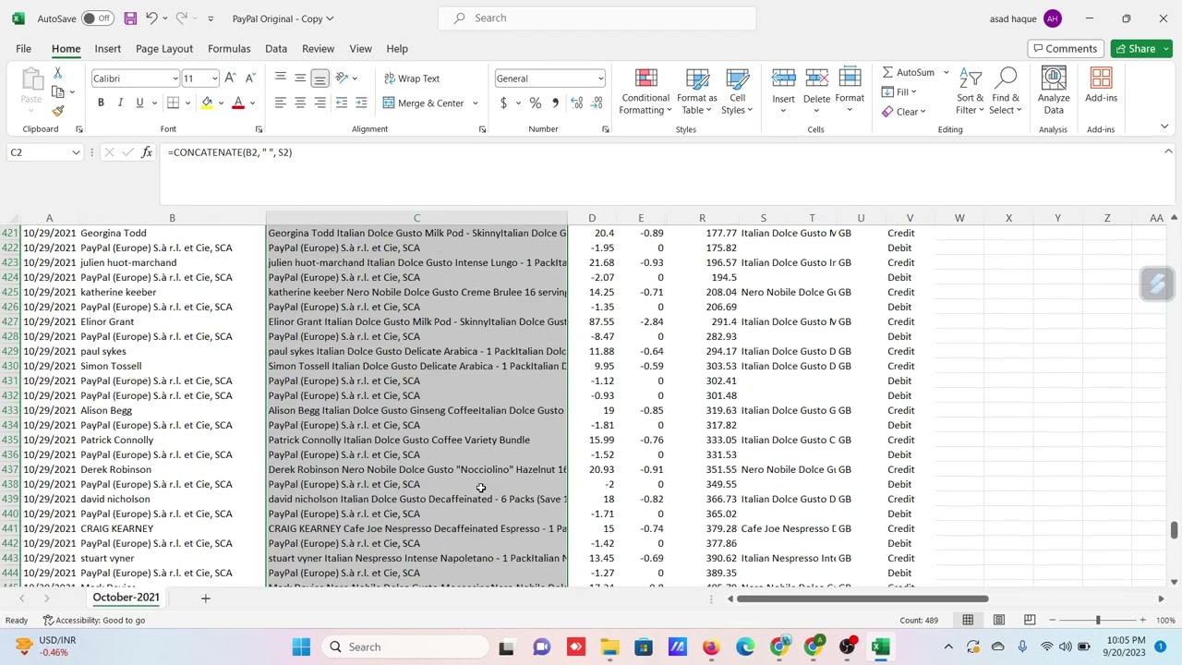Click the Fill Color bucket swatch
Viewport: 1182px width, 665px height.
click(207, 103)
